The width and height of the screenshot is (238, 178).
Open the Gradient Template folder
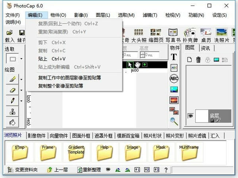point(76,153)
